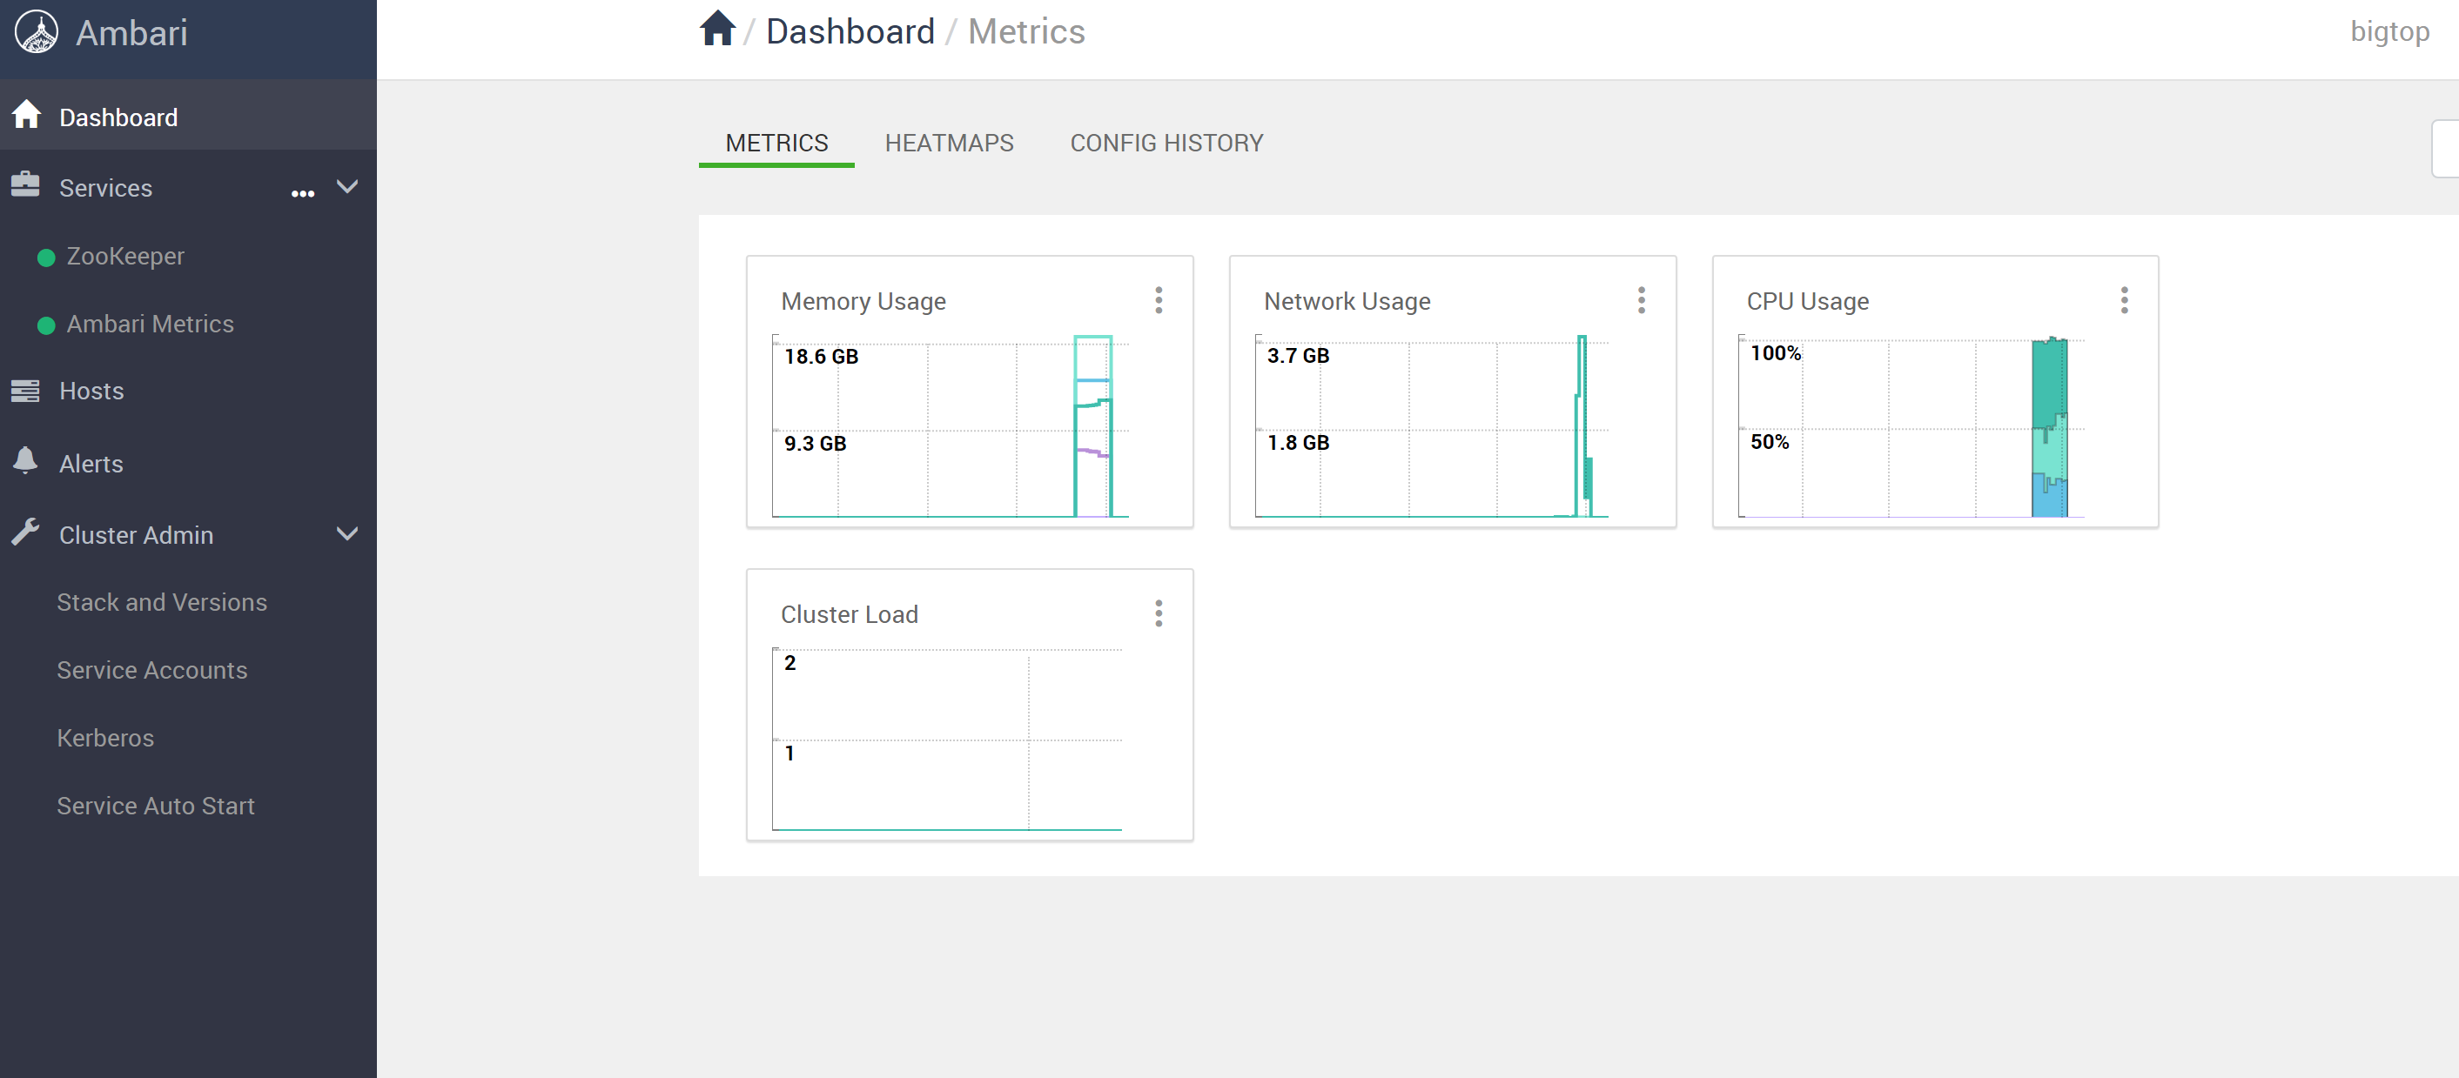Click the Dashboard house icon in sidebar
Viewport: 2459px width, 1078px height.
[27, 115]
